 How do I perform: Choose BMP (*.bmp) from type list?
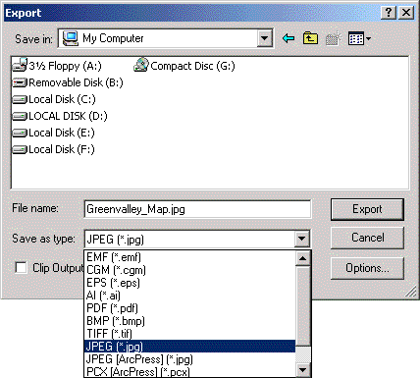[189, 321]
